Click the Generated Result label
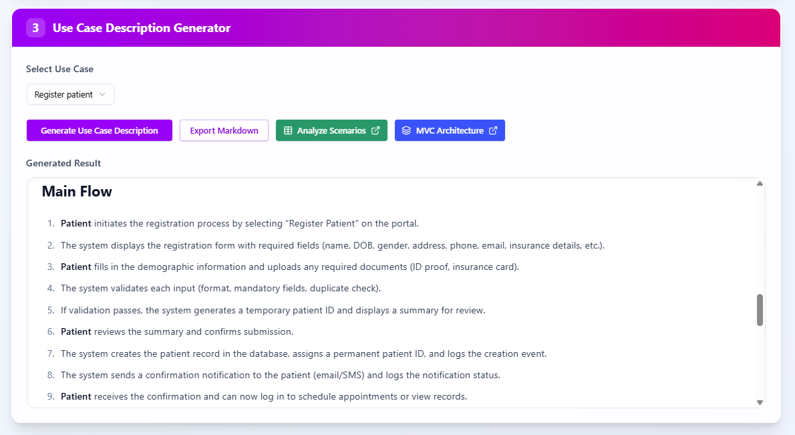 point(63,163)
